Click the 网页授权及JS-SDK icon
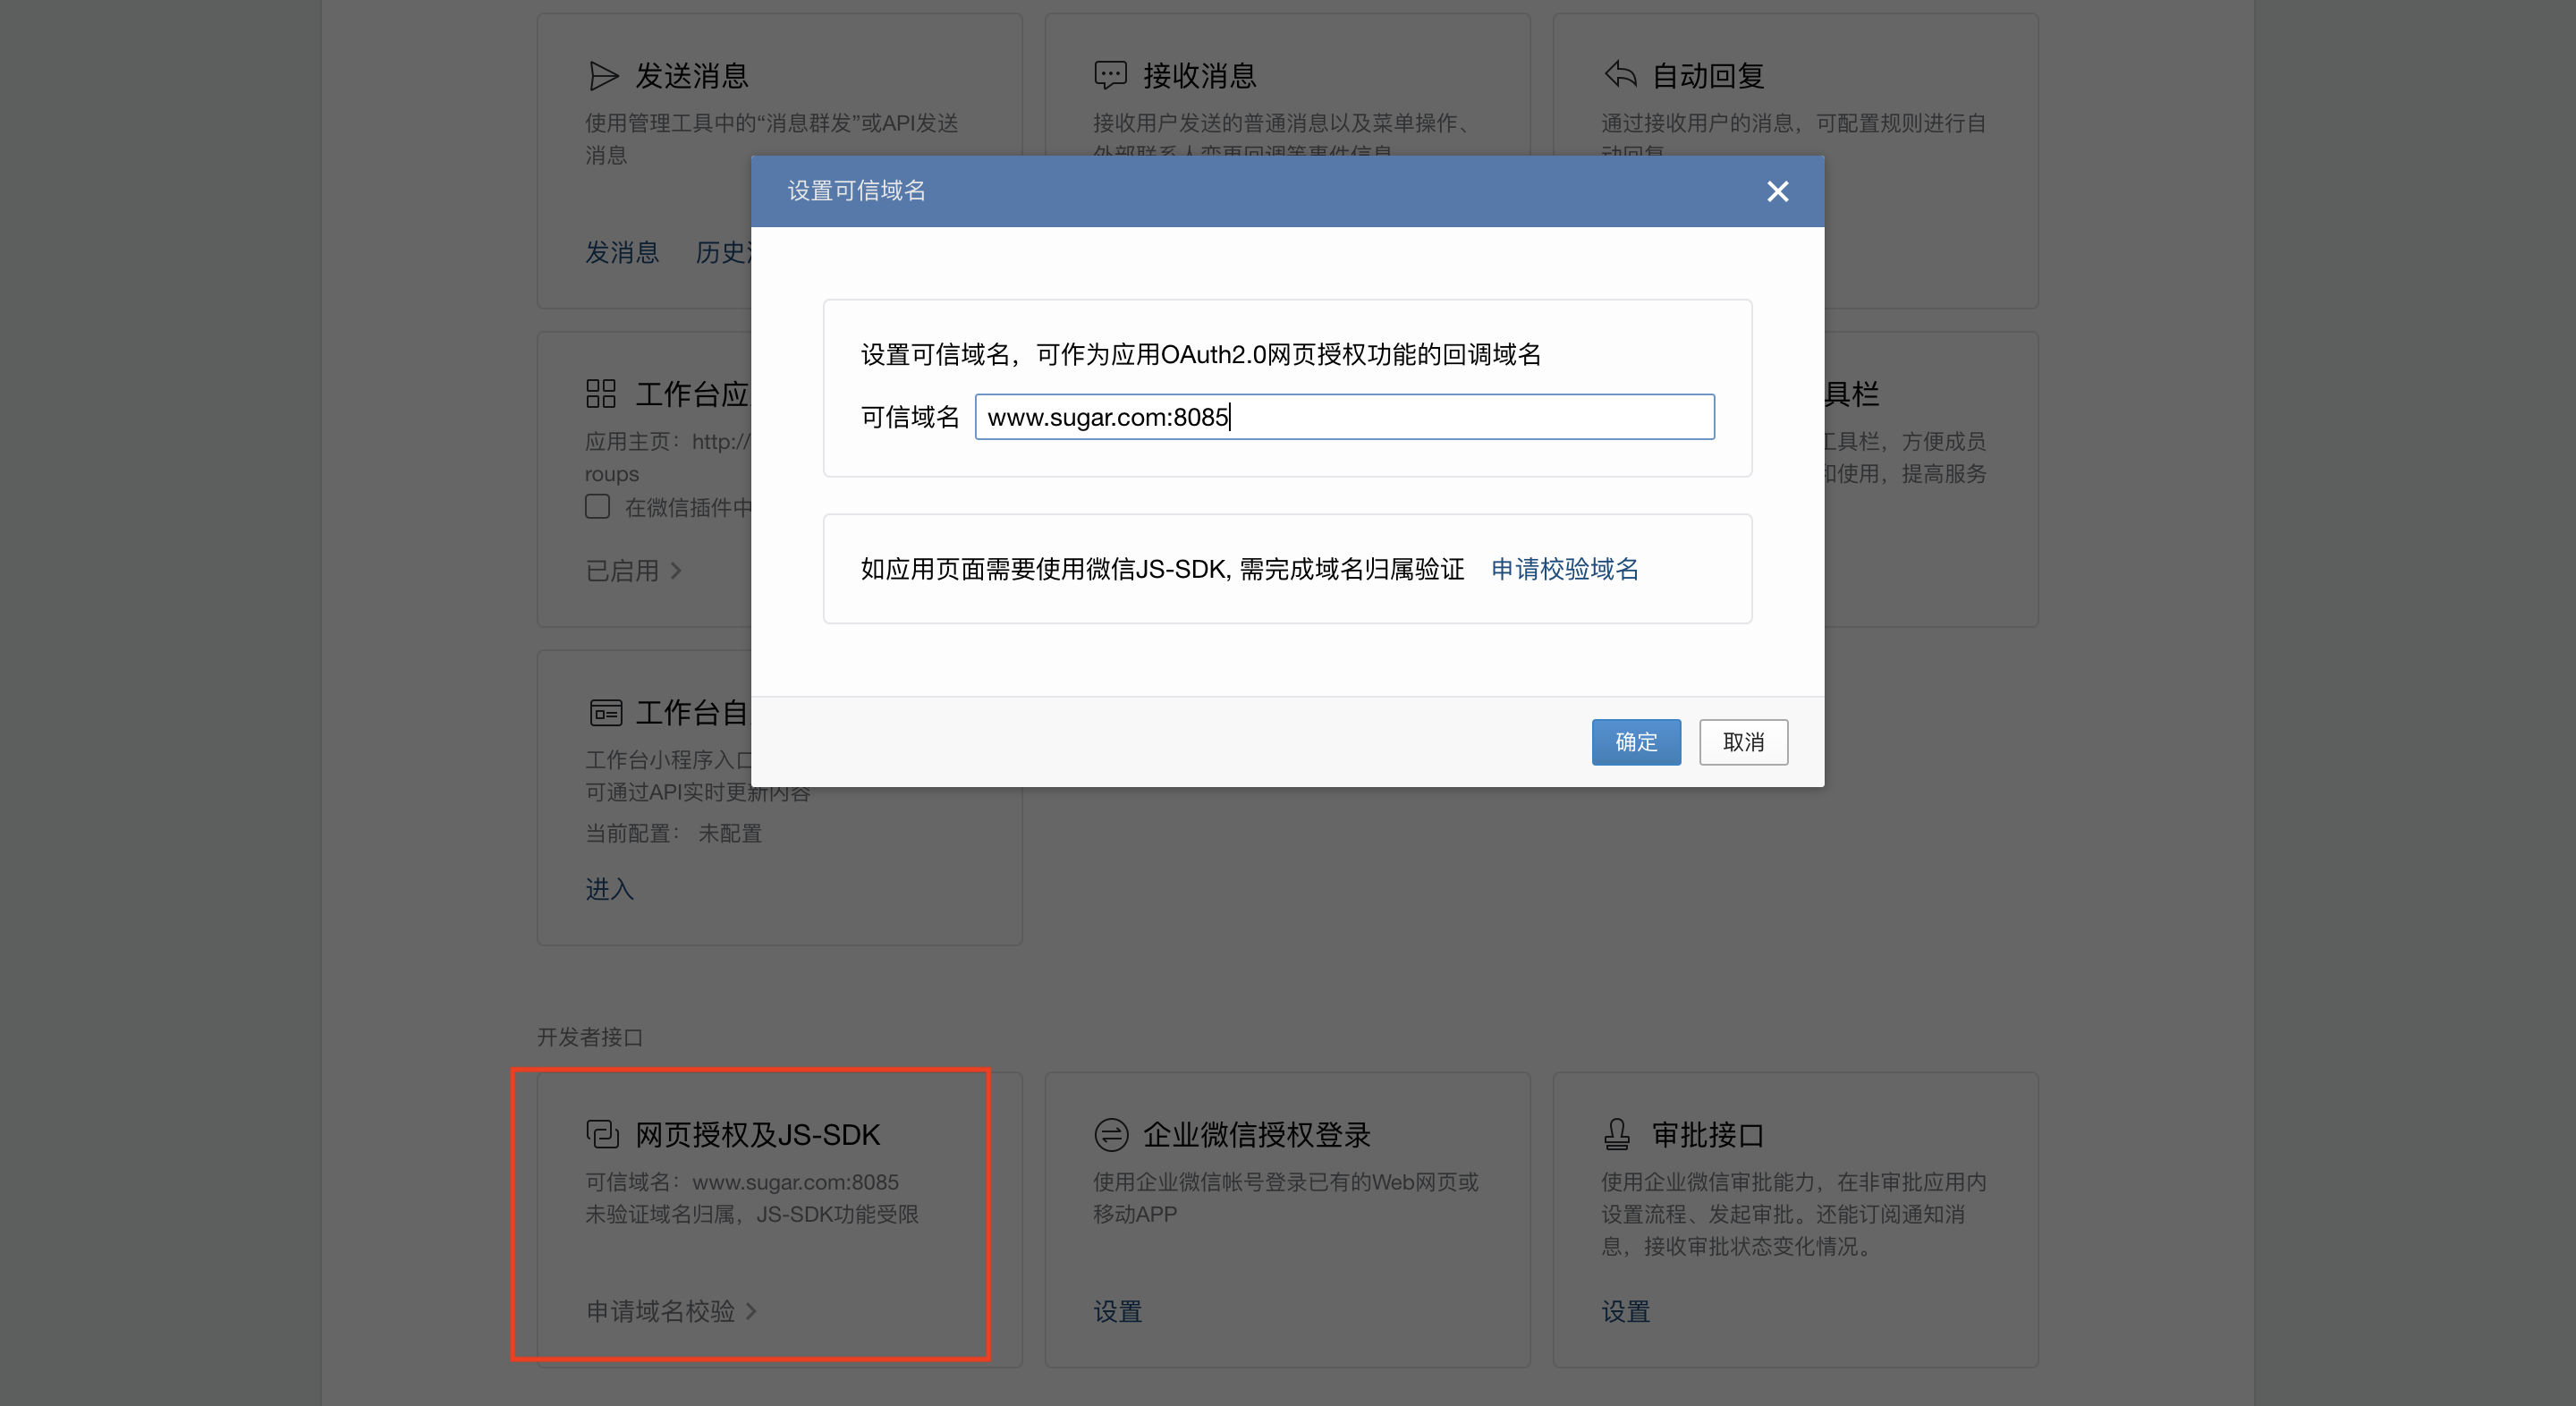 tap(603, 1134)
